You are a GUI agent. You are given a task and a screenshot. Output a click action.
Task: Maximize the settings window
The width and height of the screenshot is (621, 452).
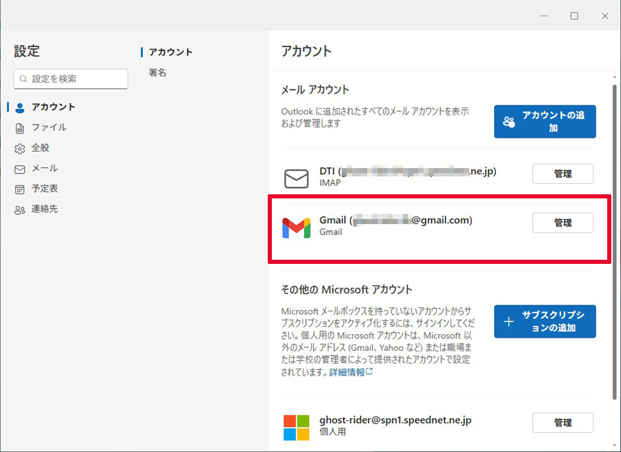[574, 16]
